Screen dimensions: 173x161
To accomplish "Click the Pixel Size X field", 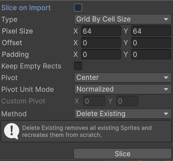I will click(101, 31).
